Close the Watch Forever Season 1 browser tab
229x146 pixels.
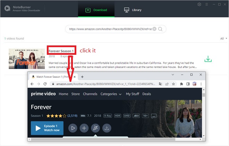75,77
